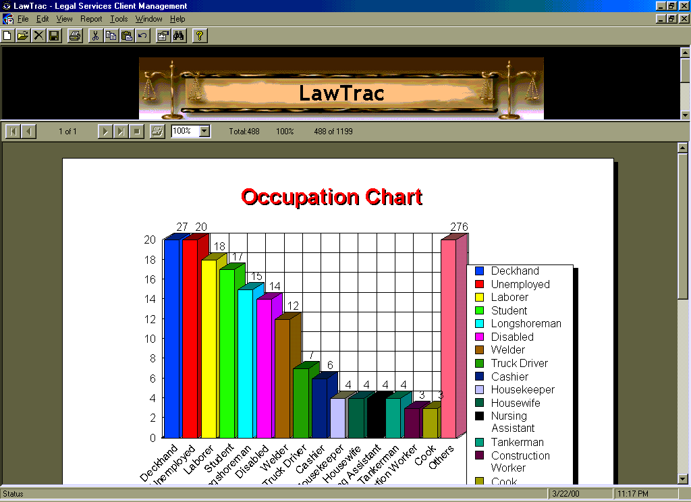Expand the zoom percentage dropdown arrow

pyautogui.click(x=204, y=131)
